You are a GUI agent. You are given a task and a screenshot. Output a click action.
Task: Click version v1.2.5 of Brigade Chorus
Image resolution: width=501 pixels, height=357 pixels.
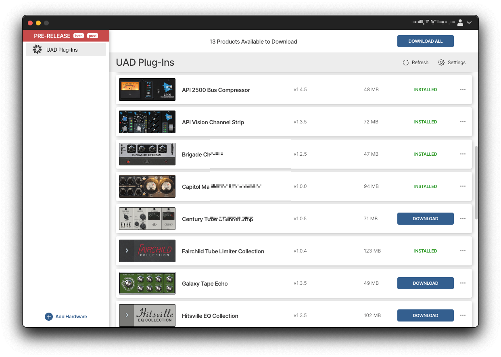click(x=300, y=154)
